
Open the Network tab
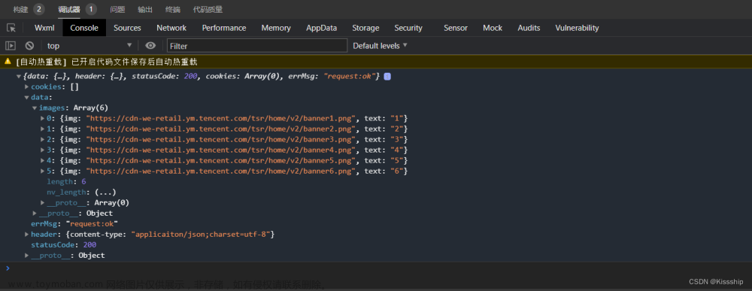[171, 28]
